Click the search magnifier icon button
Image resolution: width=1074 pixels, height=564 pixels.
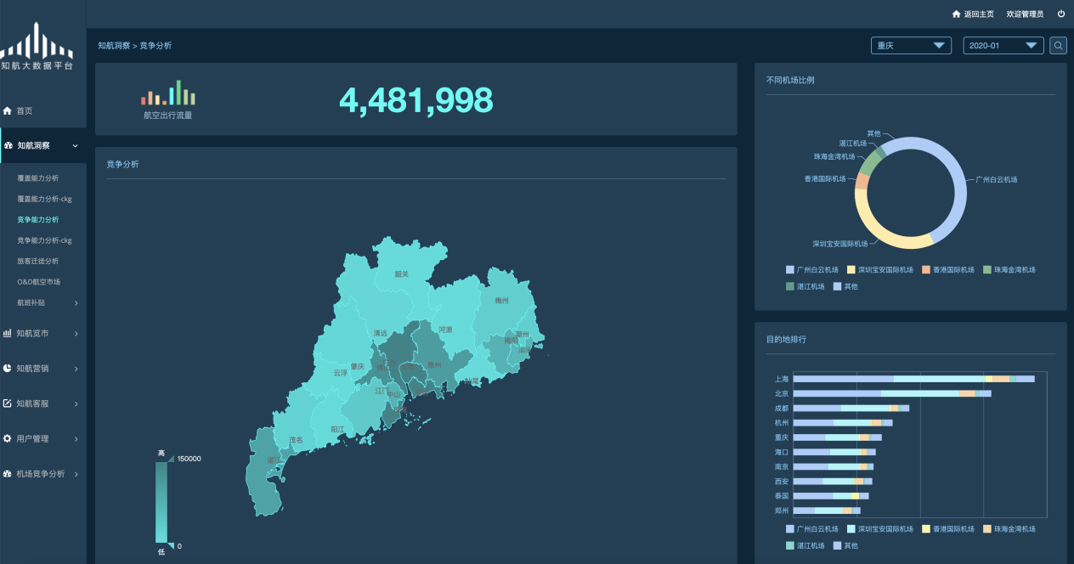click(x=1058, y=46)
